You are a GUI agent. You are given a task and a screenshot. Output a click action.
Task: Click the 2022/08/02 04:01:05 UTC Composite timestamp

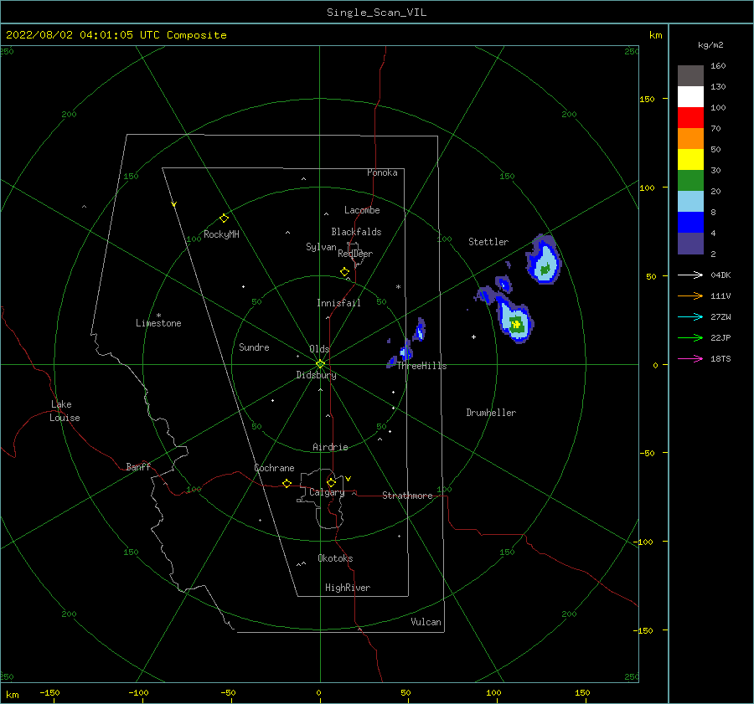116,35
